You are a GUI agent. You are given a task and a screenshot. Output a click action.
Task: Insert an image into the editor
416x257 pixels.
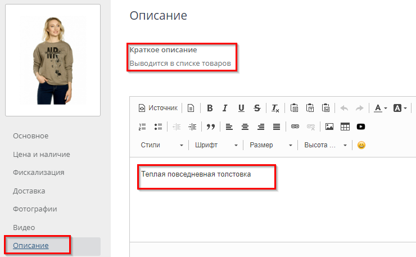329,127
